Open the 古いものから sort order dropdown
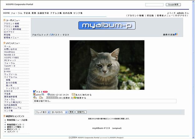The height and width of the screenshot is (139, 195). (59, 112)
